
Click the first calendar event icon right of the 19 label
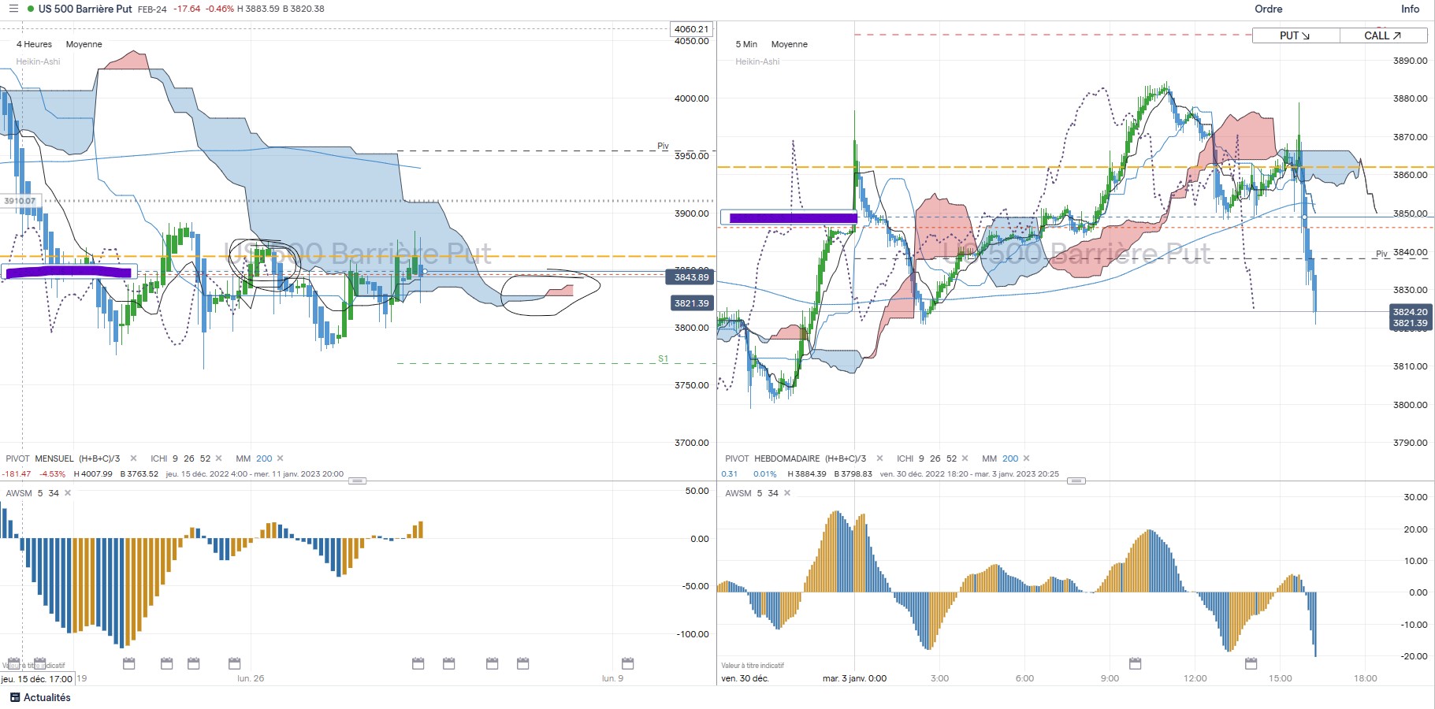(x=129, y=663)
